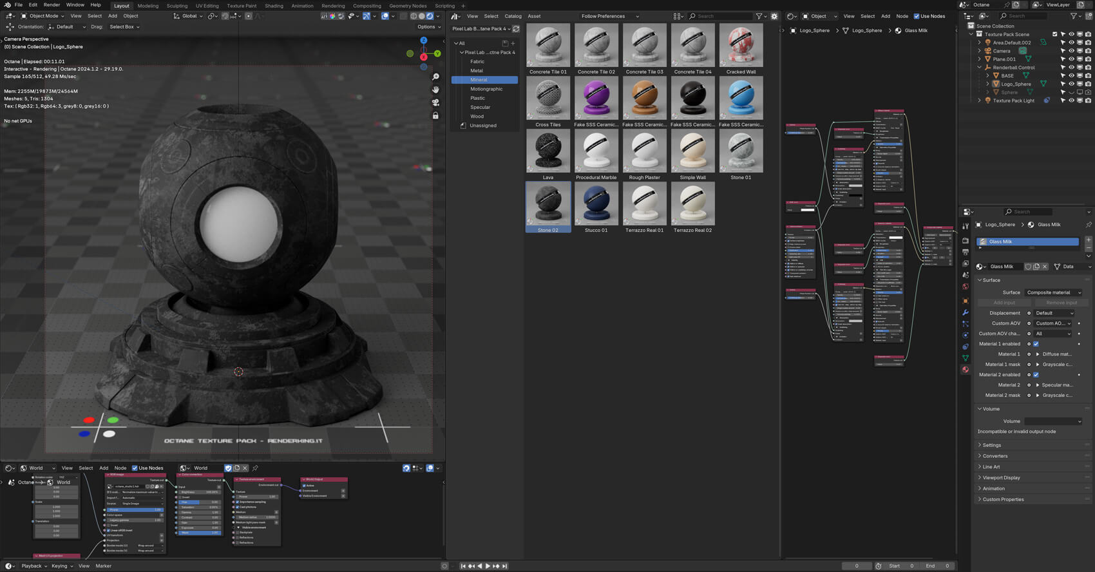Toggle Use Nodes checkbox in World node editor
1095x572 pixels.
(x=135, y=468)
